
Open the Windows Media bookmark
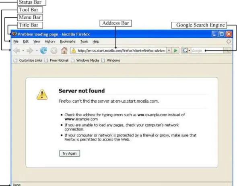click(85, 60)
